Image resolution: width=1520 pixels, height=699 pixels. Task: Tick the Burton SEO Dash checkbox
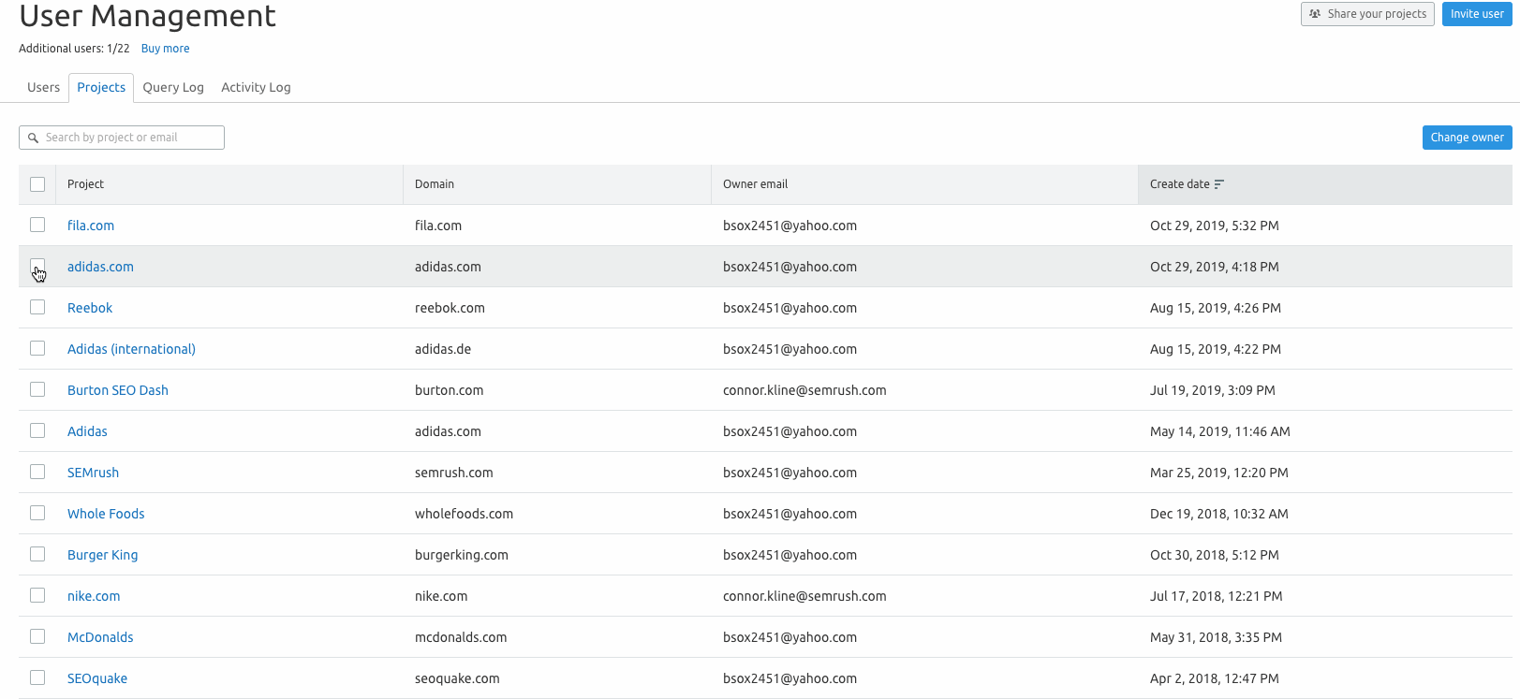[37, 389]
